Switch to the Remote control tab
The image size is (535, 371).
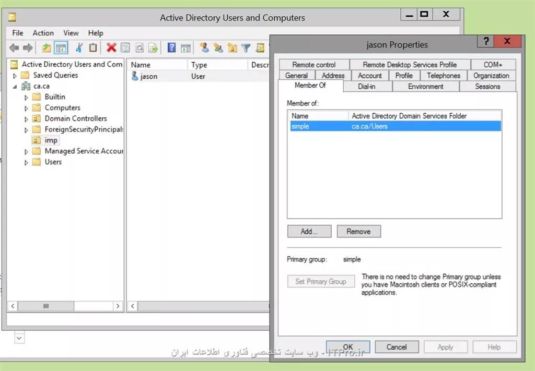(x=314, y=65)
